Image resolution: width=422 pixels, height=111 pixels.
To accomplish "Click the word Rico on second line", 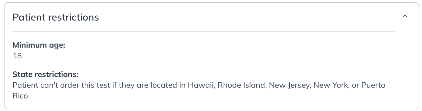I will click(x=20, y=96).
